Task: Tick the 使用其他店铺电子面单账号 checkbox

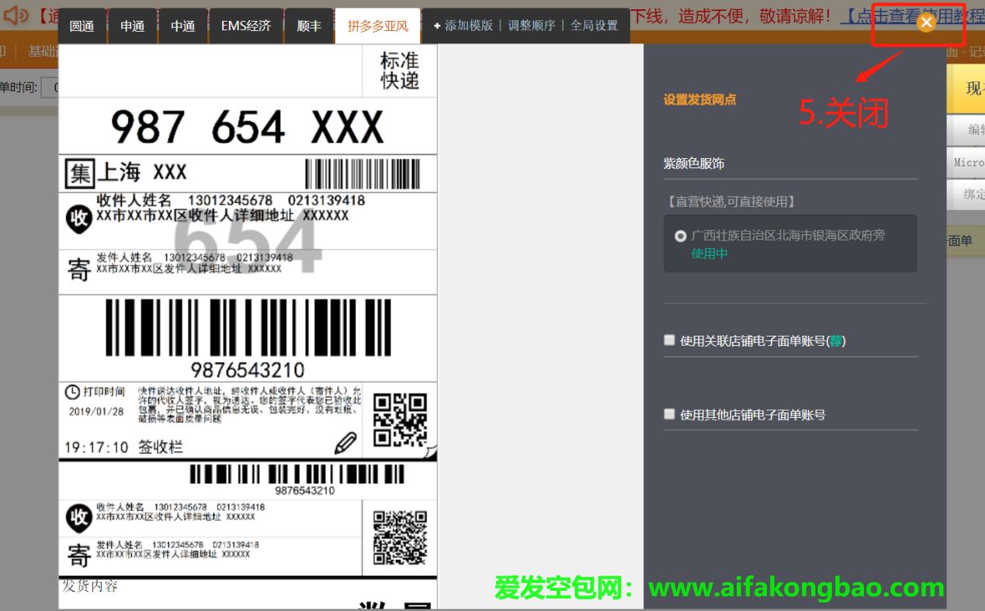Action: point(669,414)
